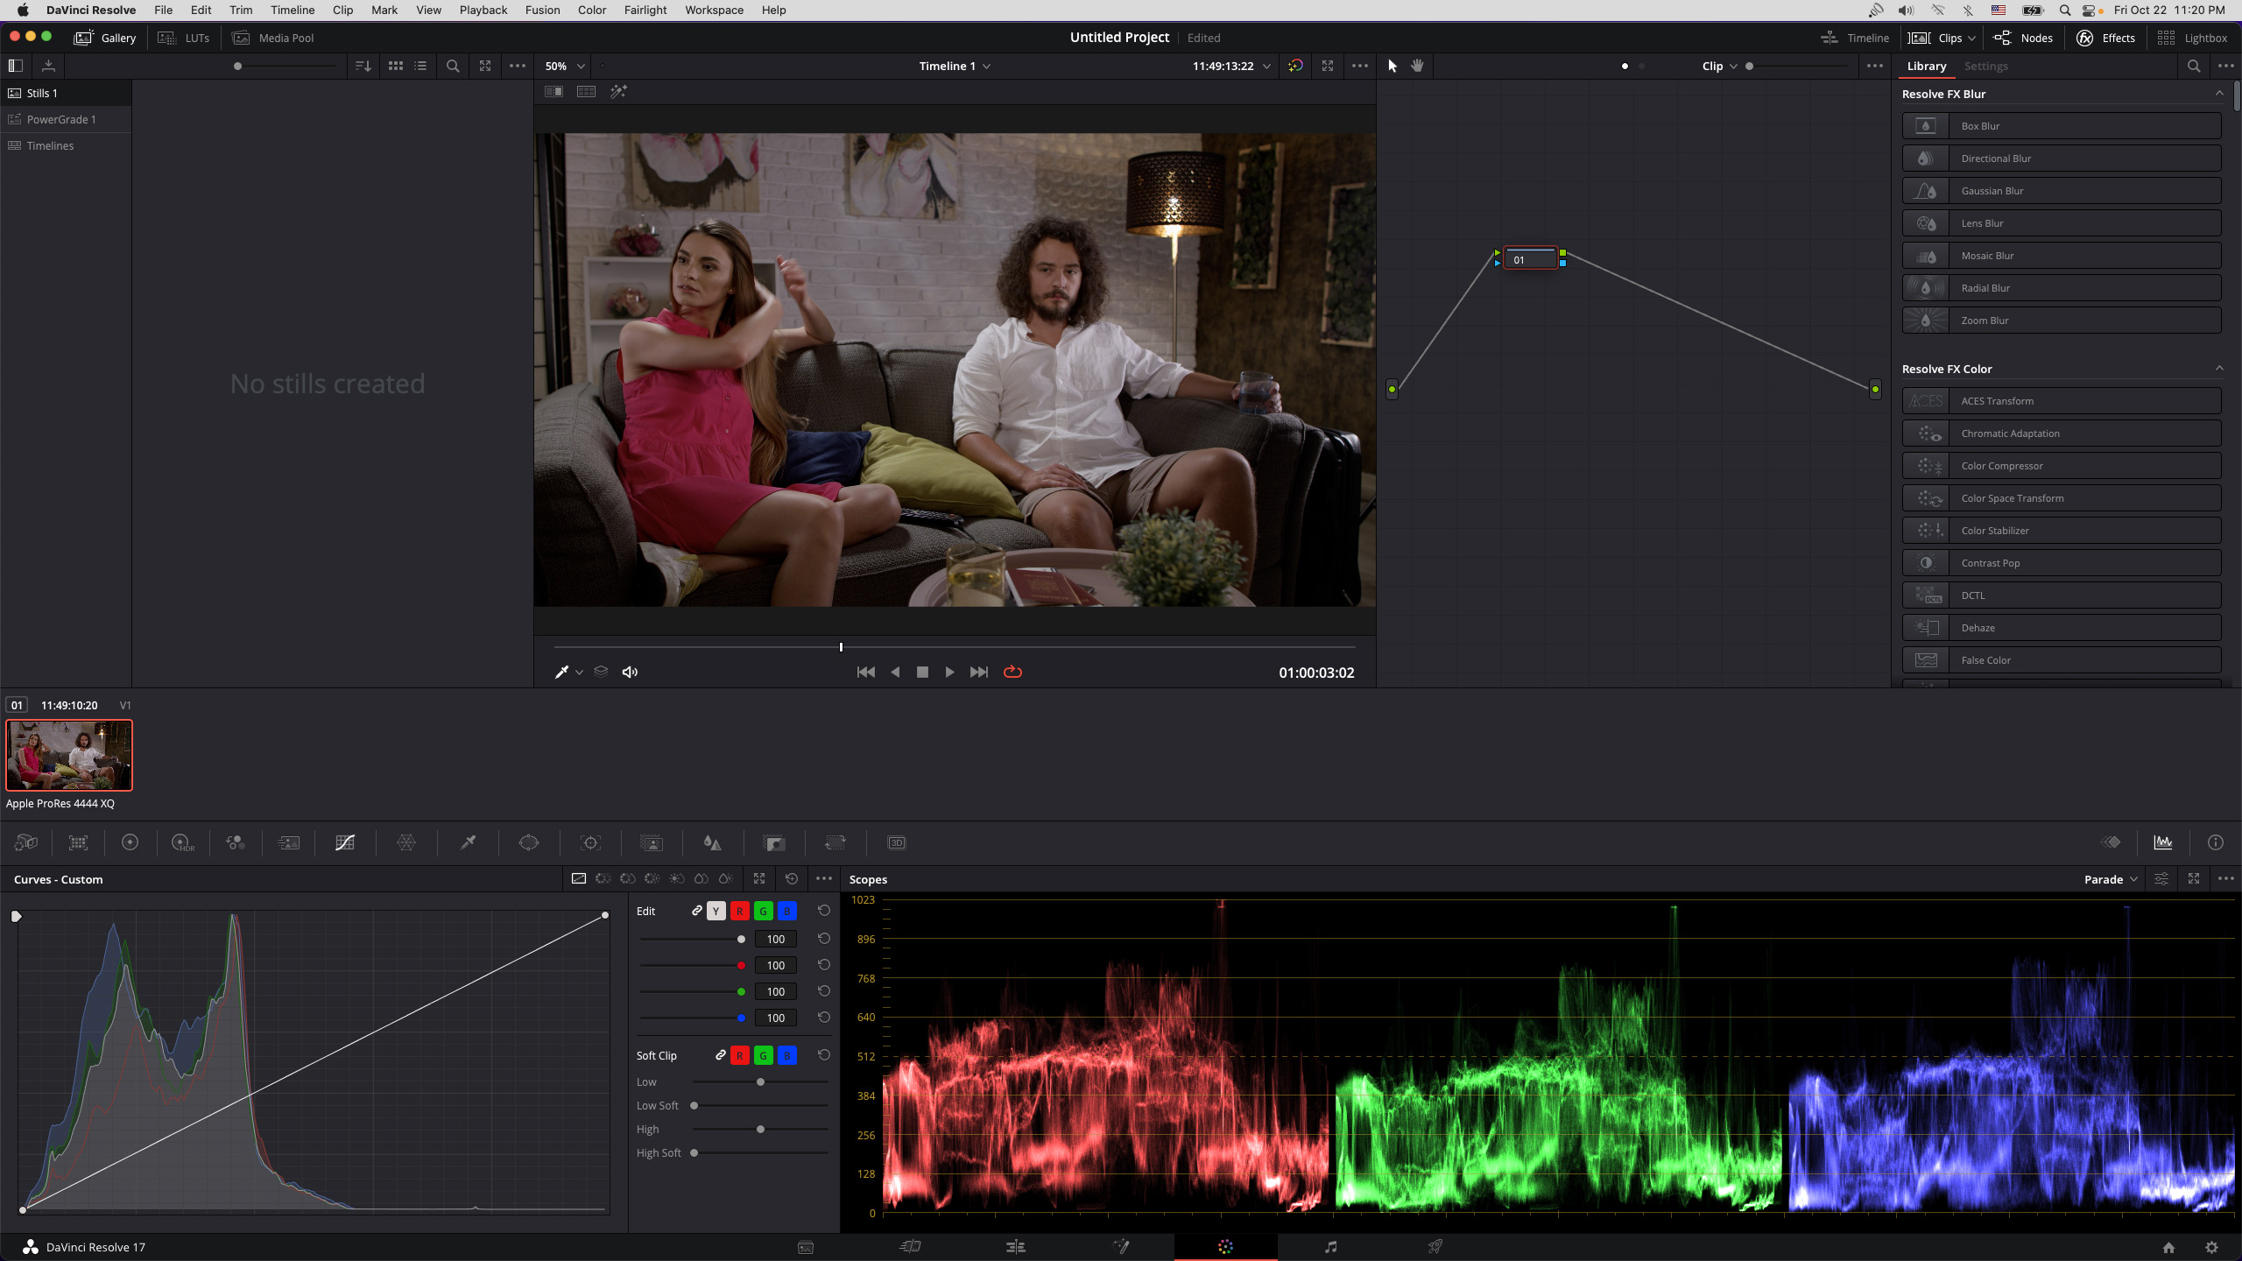Open the Sizing palette
2242x1261 pixels.
835,842
